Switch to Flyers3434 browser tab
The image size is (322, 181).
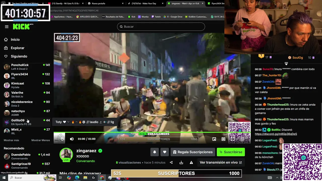[216, 4]
